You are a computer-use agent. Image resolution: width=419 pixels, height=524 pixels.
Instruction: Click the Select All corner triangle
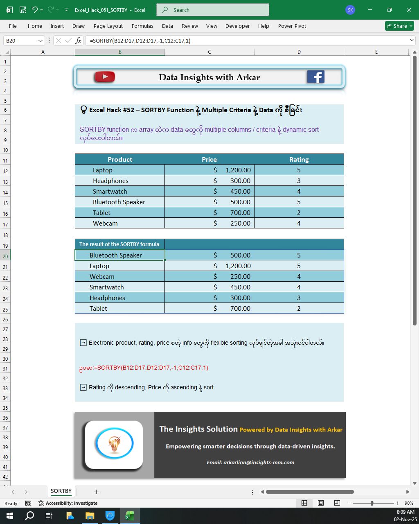point(5,52)
